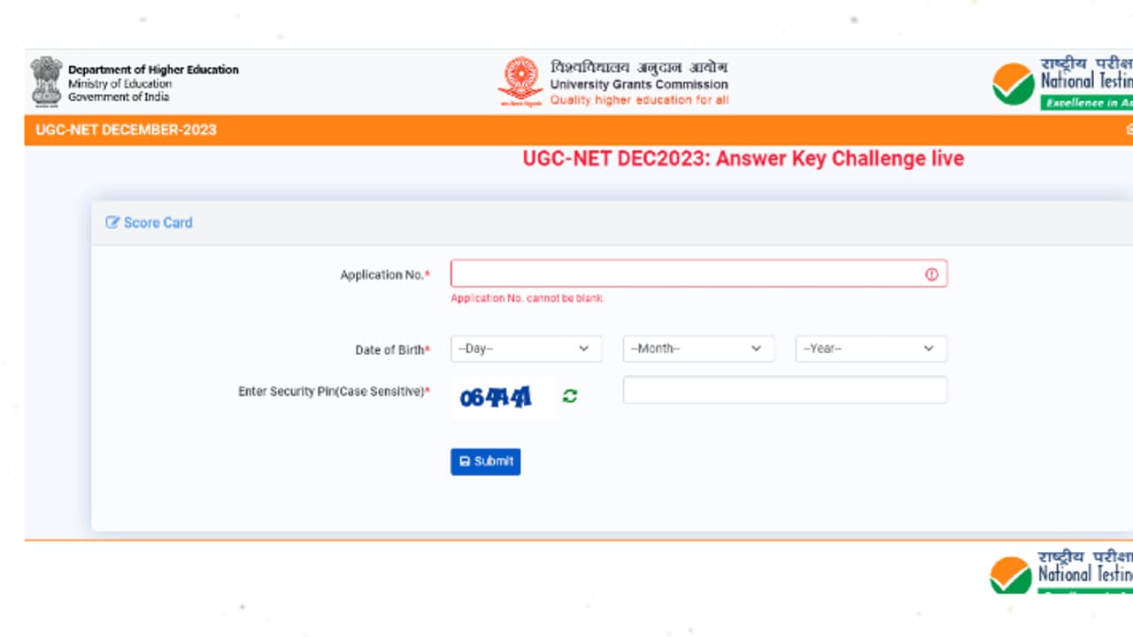Open the --Day-- dropdown
This screenshot has height=637, width=1133.
coord(526,349)
